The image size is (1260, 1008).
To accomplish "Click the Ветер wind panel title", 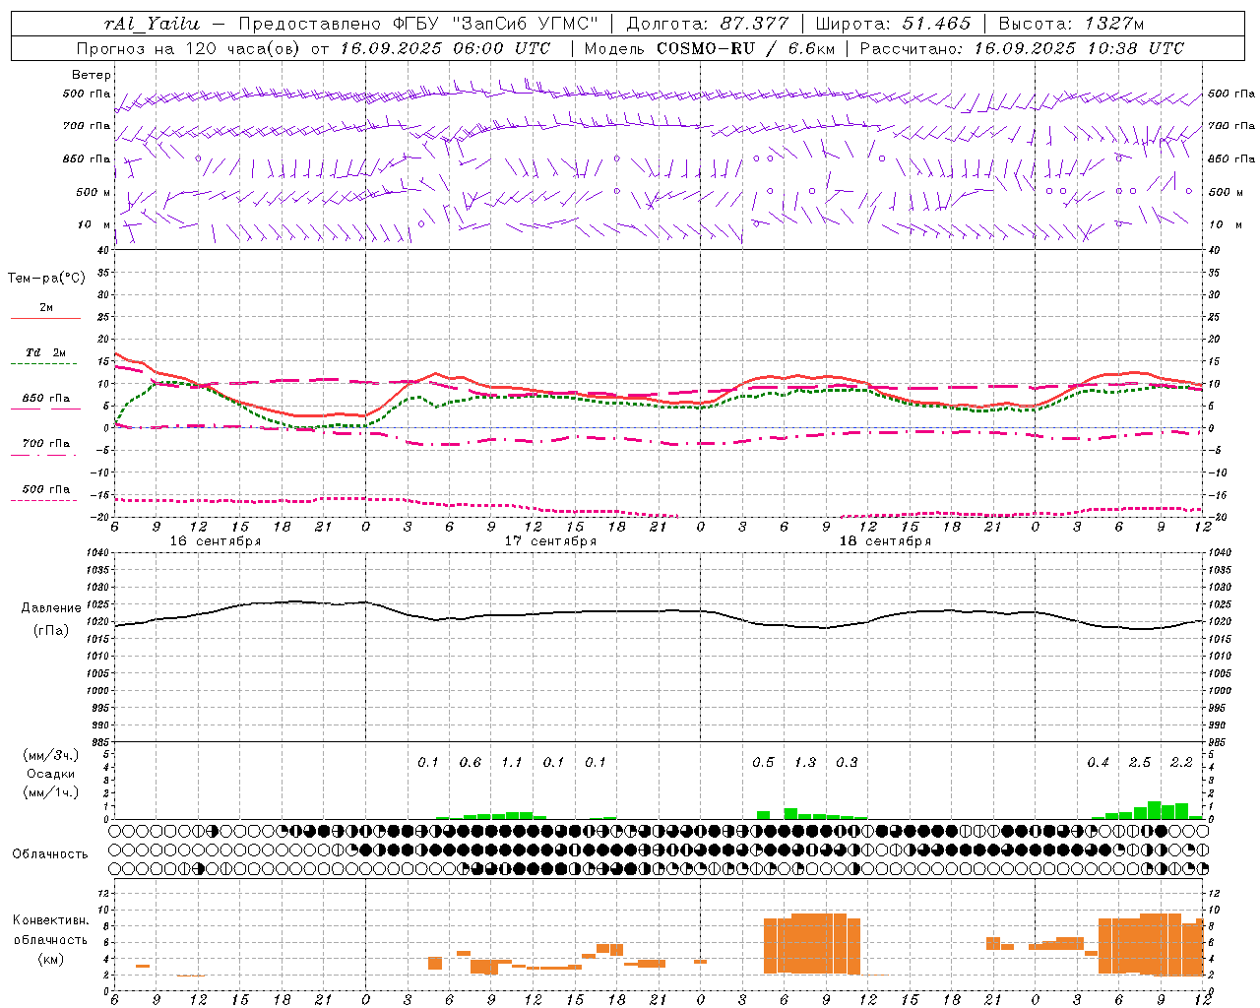I will point(92,75).
